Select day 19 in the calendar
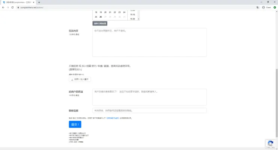Screen dimensions: 278x150 click(x=101, y=12)
